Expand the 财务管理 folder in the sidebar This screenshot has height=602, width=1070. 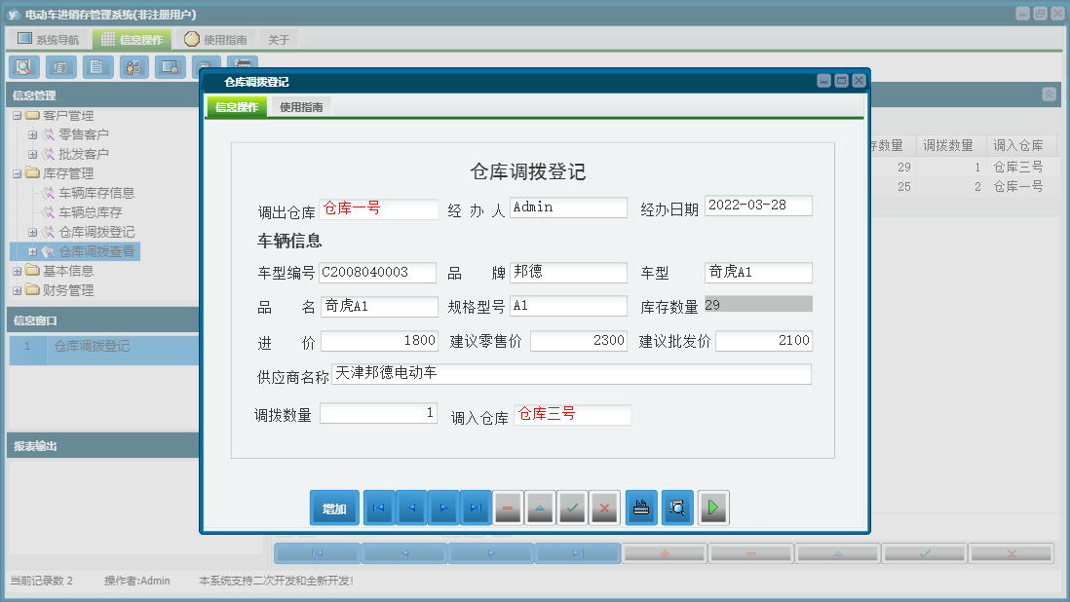pyautogui.click(x=16, y=289)
